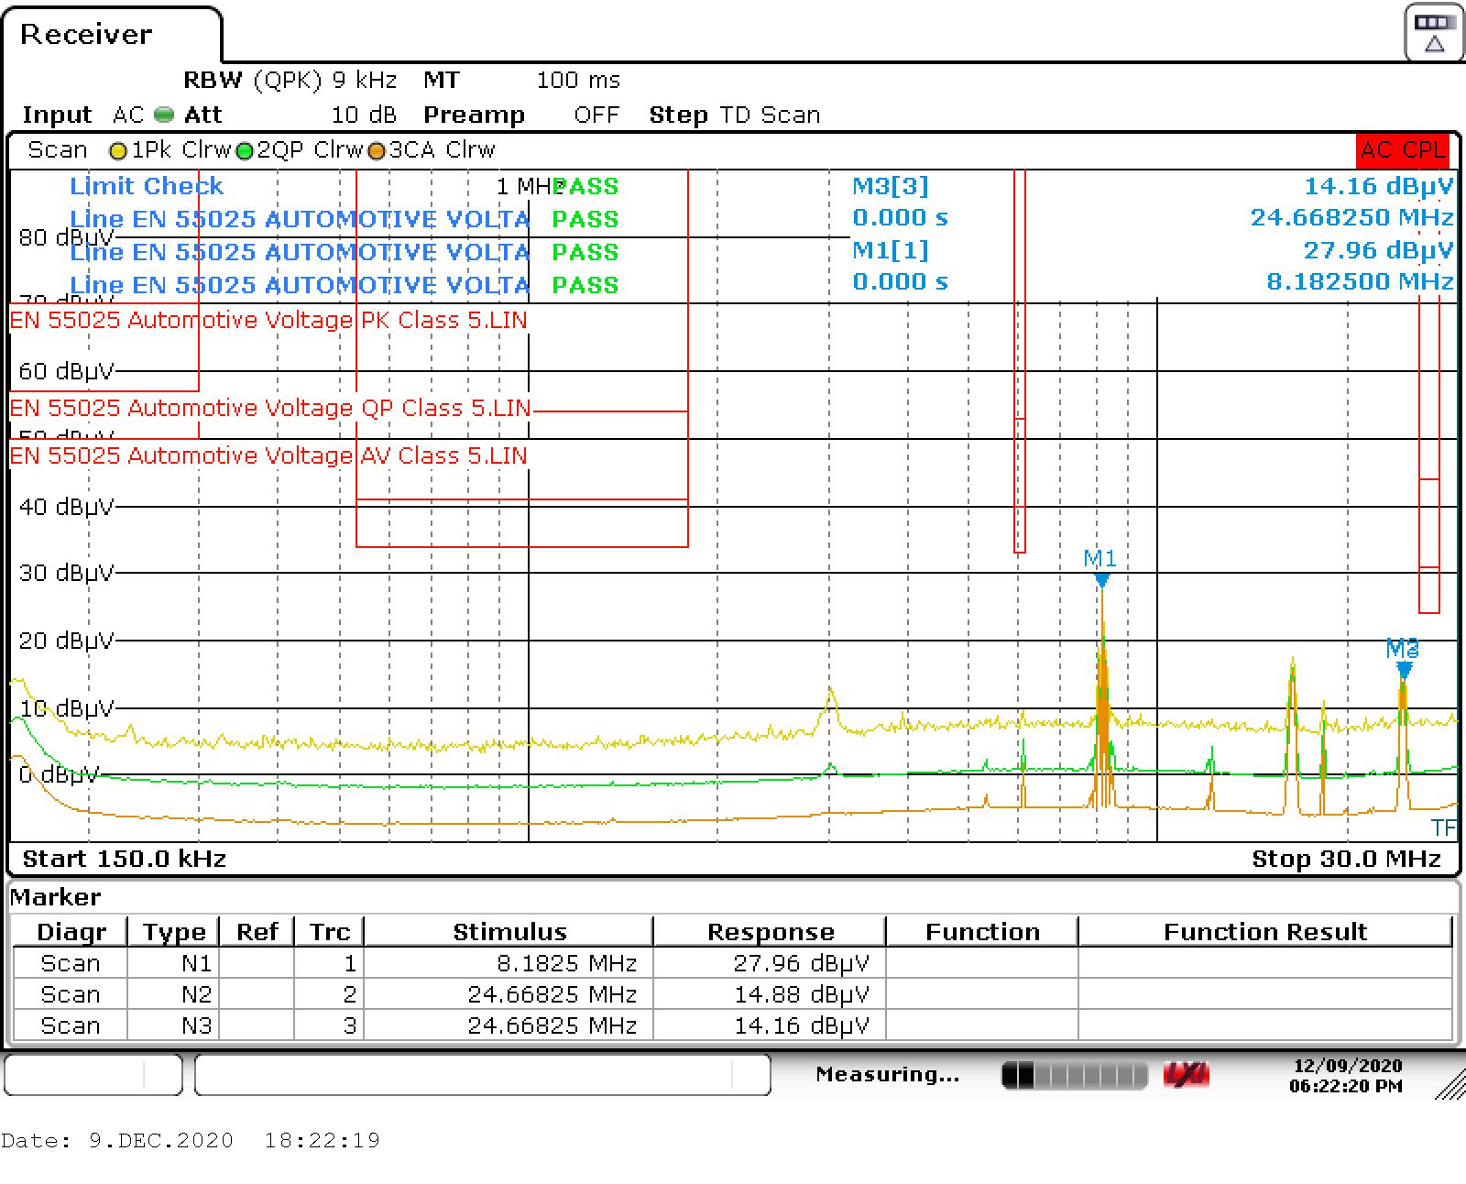
Task: Click the measuring progress bar
Action: [x=1074, y=1075]
